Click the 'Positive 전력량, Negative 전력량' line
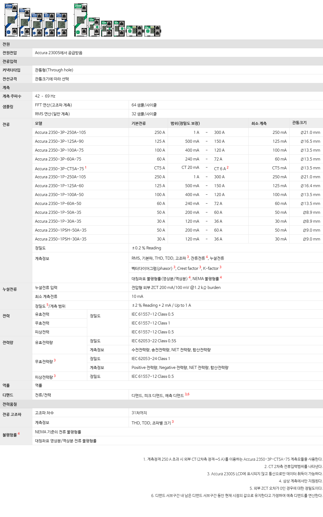This screenshot has height=517, width=323. point(180,368)
